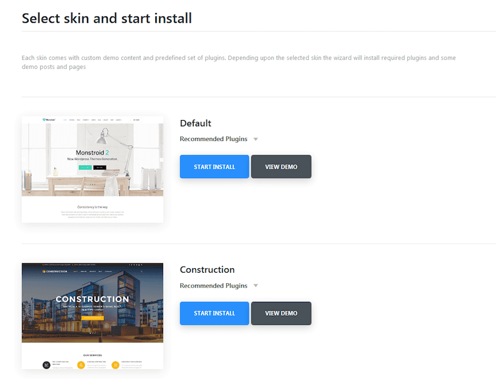Viewport: 496px width, 379px height.
Task: Start install for the Default skin
Action: click(x=214, y=166)
